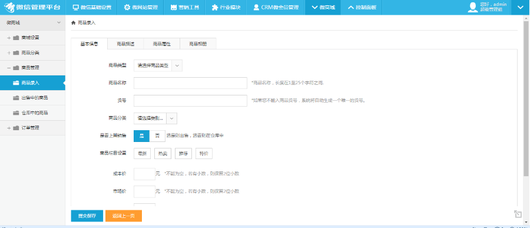Open 微信基础设置 in the top navigation

tap(92, 8)
